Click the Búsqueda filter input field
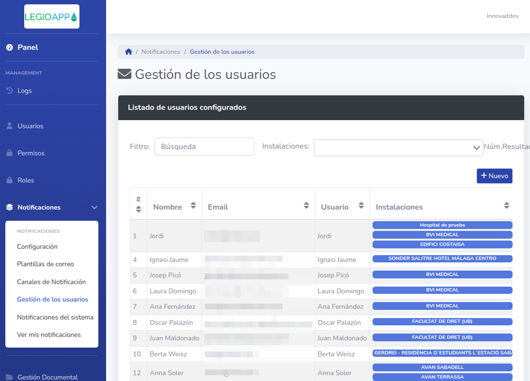The image size is (530, 381). tap(204, 147)
